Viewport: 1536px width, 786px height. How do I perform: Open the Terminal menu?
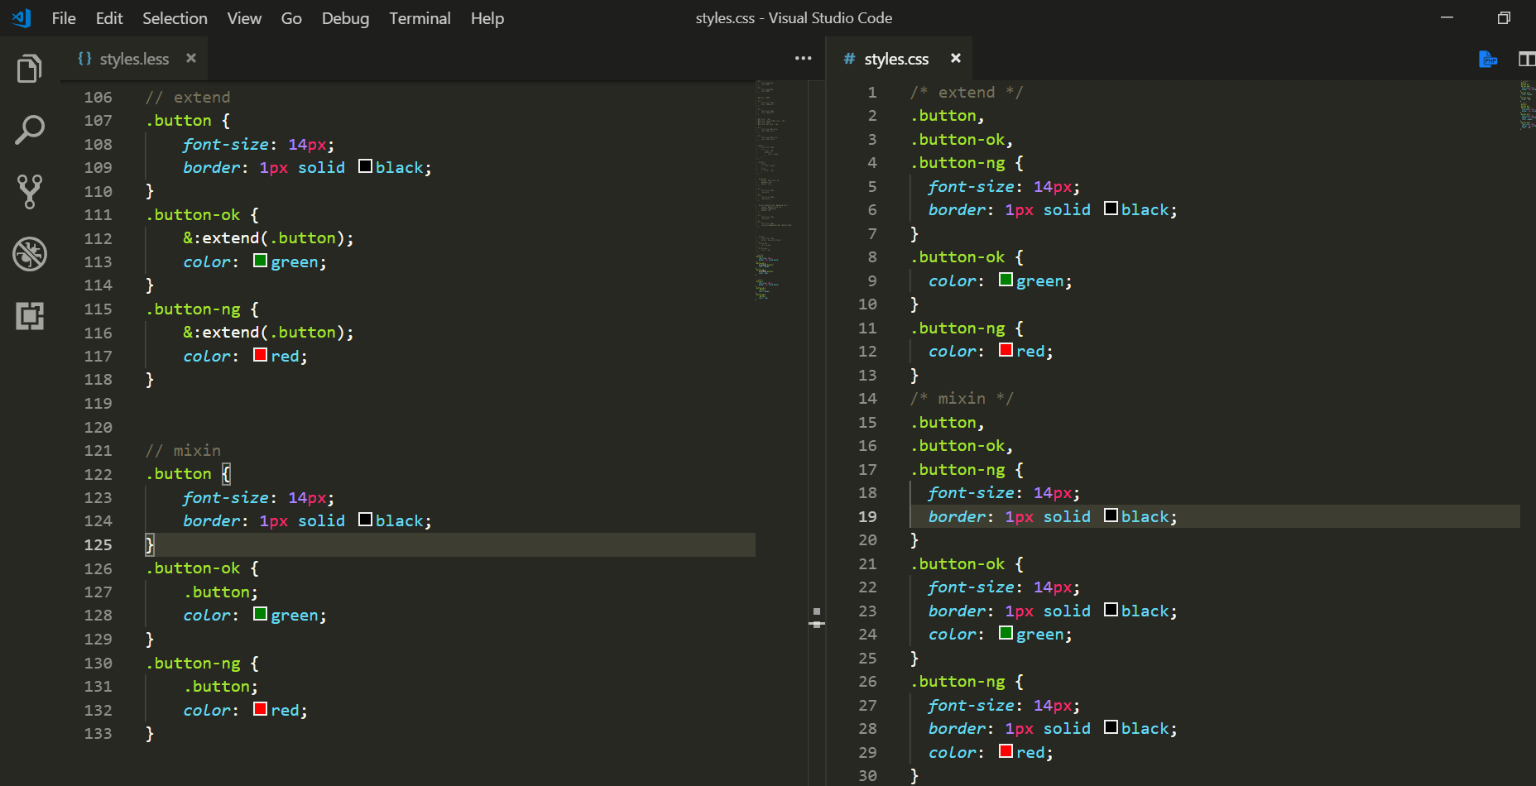[x=420, y=18]
